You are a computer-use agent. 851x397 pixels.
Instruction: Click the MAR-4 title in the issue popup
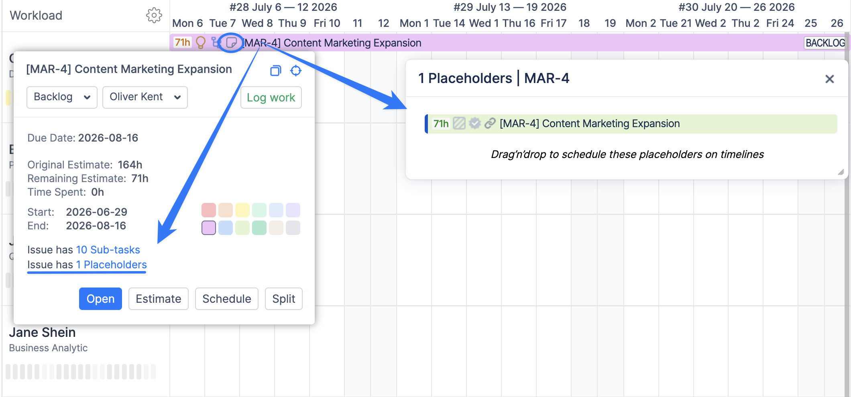(129, 69)
